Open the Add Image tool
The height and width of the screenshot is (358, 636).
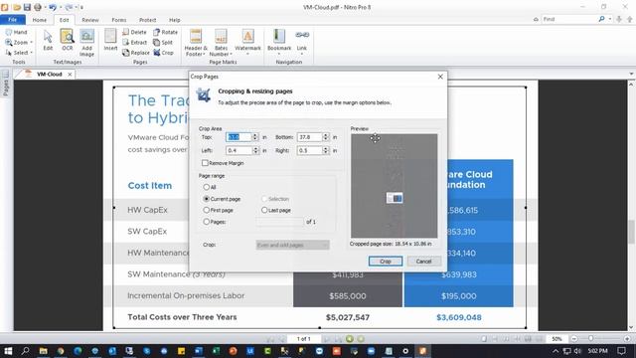pos(86,42)
